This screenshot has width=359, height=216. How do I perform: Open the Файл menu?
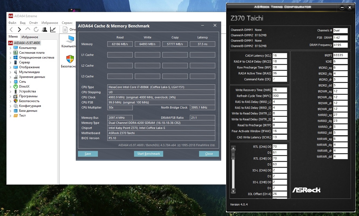click(12, 23)
